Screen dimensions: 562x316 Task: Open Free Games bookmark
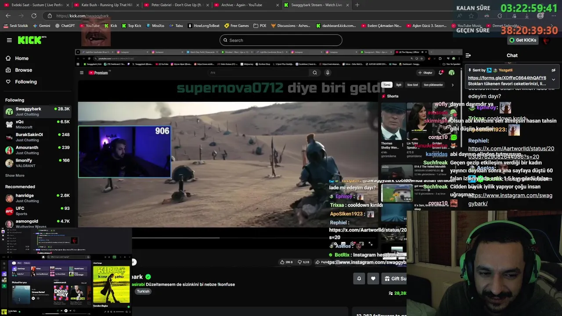tap(236, 26)
